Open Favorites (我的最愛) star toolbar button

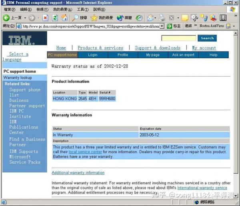(x=102, y=18)
